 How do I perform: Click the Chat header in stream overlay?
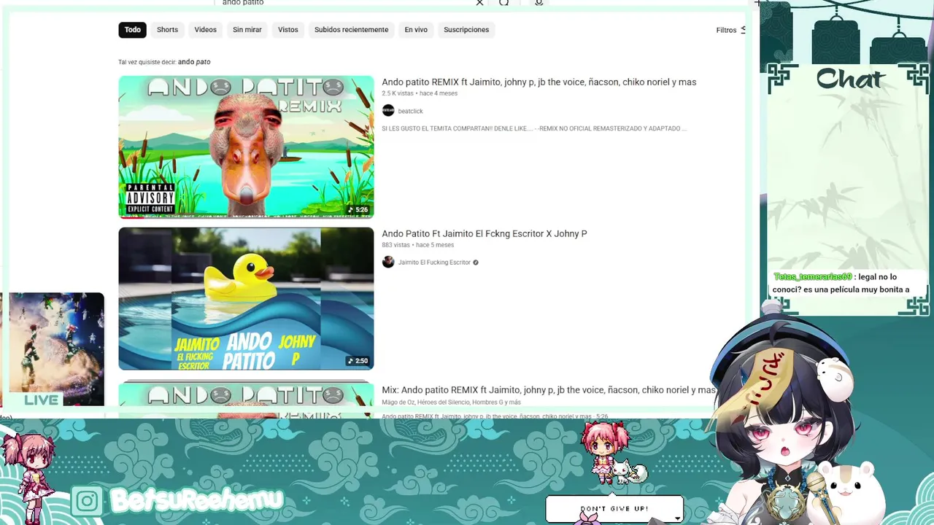point(850,79)
